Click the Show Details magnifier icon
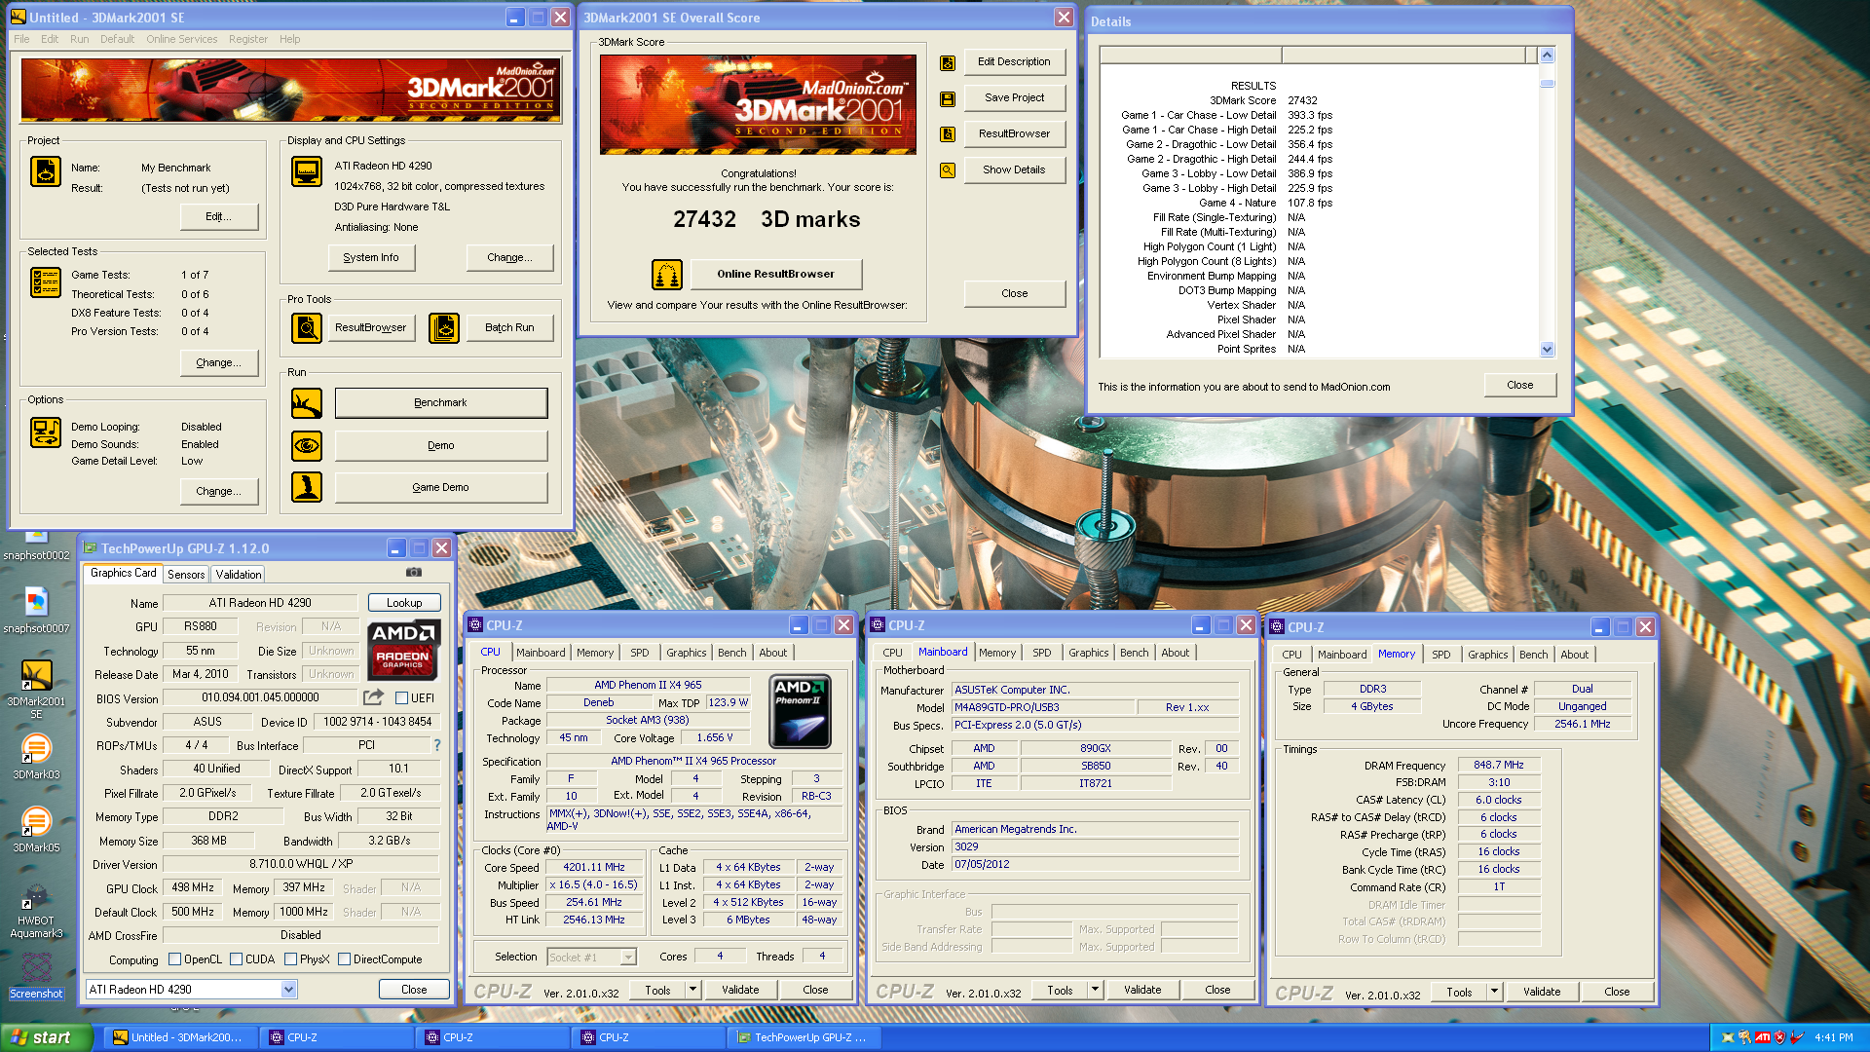 point(947,170)
